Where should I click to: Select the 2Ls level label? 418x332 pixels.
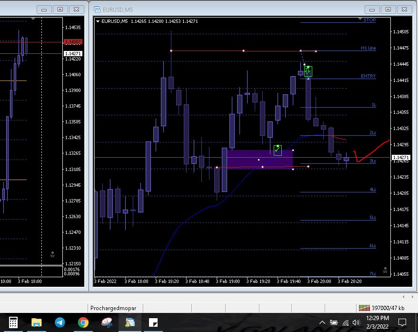373,133
